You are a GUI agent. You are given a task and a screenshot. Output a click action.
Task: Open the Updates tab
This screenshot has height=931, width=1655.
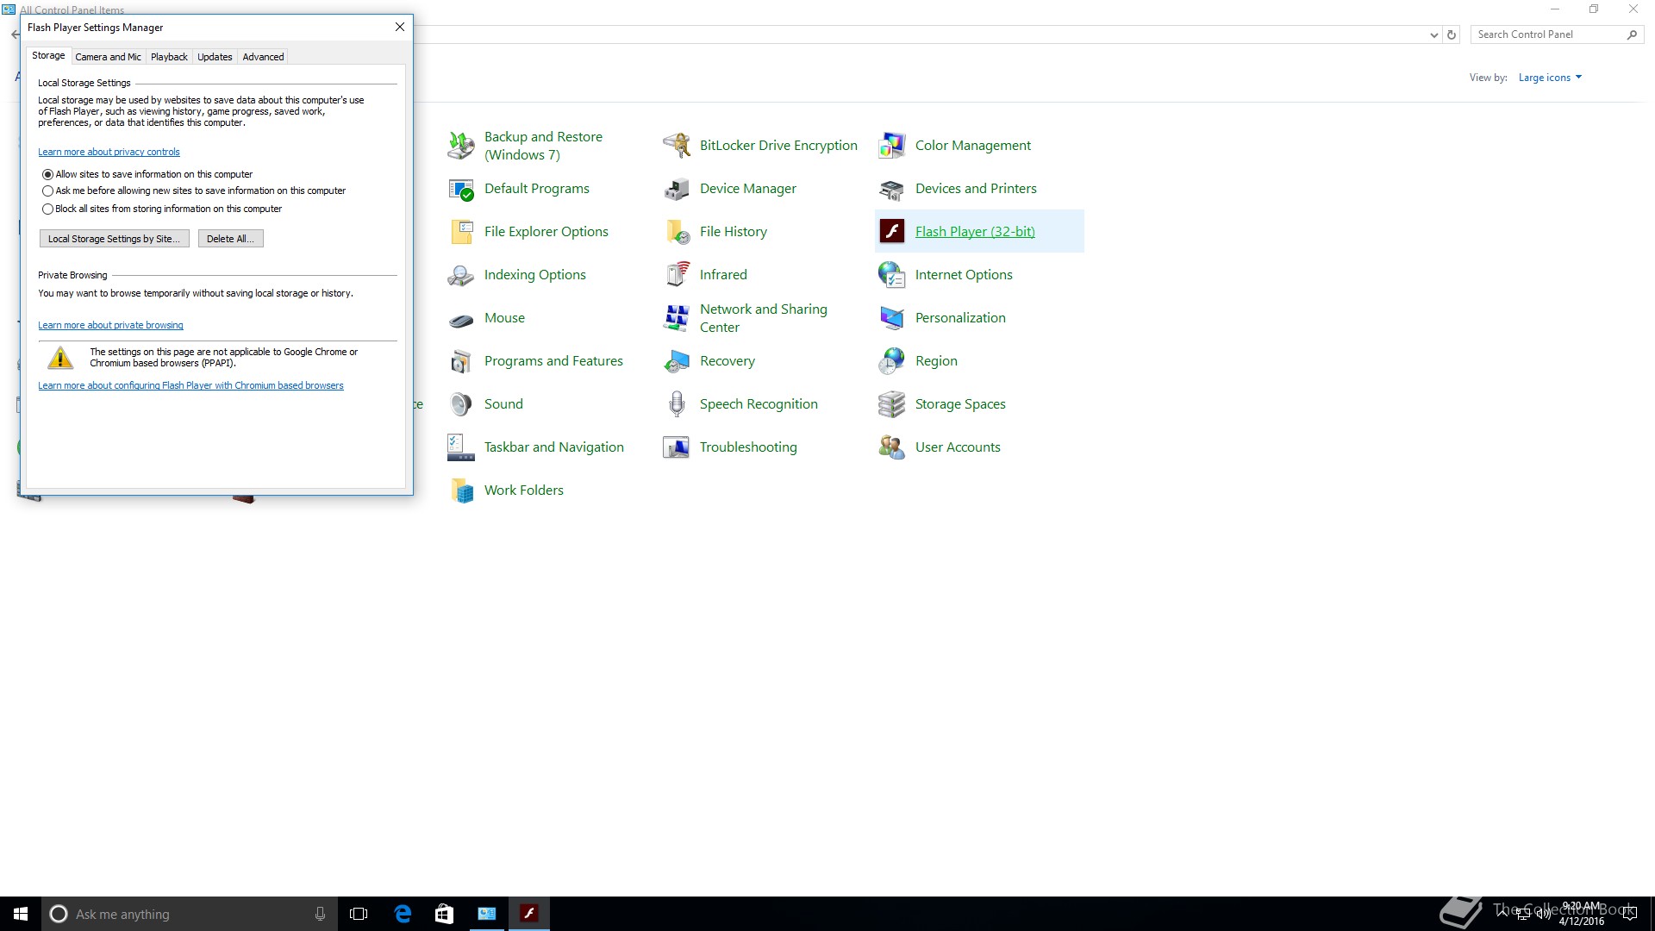click(x=215, y=57)
